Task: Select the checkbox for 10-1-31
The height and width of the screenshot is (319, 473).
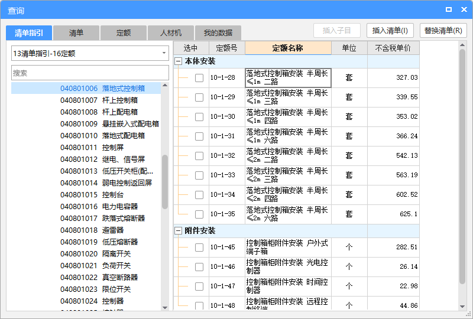Action: point(199,136)
